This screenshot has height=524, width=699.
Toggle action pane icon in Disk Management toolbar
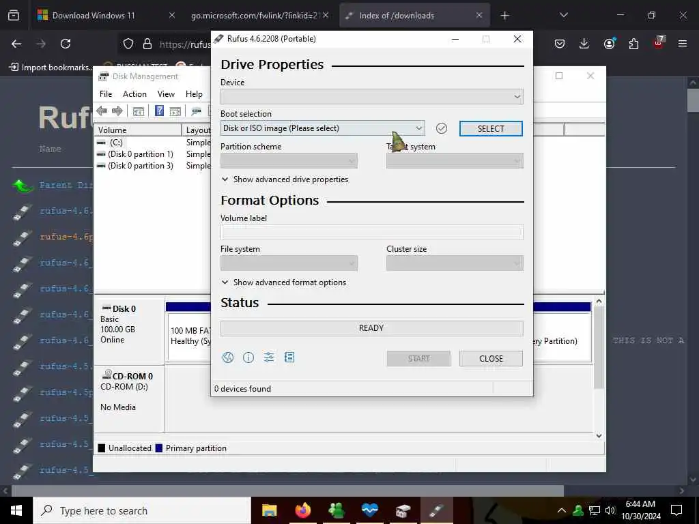click(x=175, y=111)
